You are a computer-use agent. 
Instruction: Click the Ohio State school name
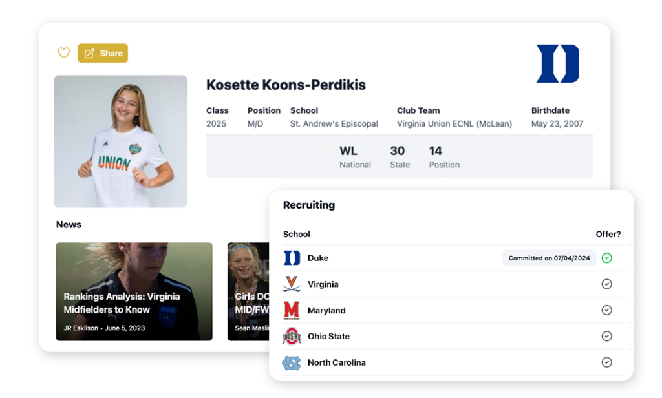[329, 337]
